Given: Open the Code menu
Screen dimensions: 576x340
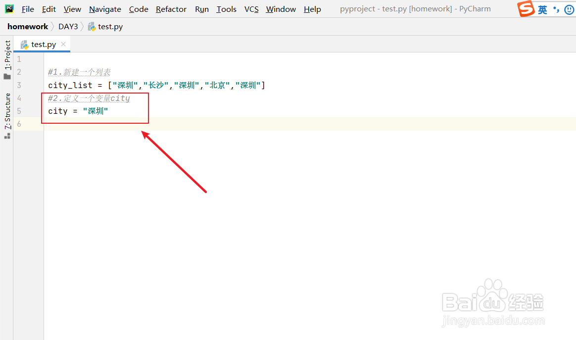Looking at the screenshot, I should (x=139, y=9).
